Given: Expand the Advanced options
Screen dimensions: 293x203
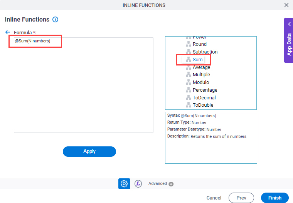Looking at the screenshot, I should 158,184.
